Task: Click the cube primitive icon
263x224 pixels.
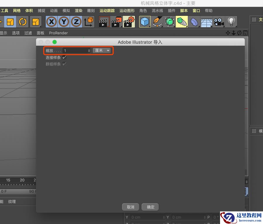Action: [145, 22]
